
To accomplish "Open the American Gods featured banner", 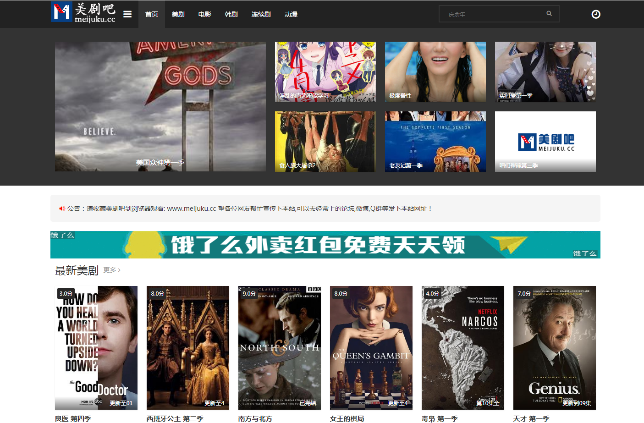I will point(160,106).
